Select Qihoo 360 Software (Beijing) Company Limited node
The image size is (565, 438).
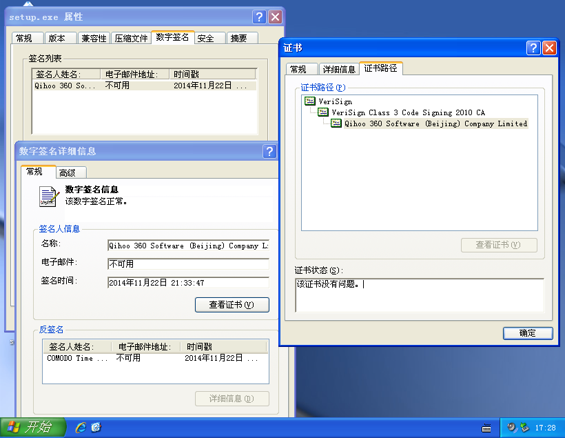coord(435,123)
